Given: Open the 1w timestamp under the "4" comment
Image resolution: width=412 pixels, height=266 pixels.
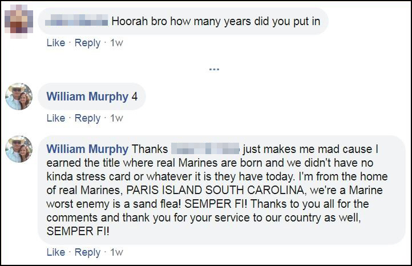Looking at the screenshot, I should (116, 118).
